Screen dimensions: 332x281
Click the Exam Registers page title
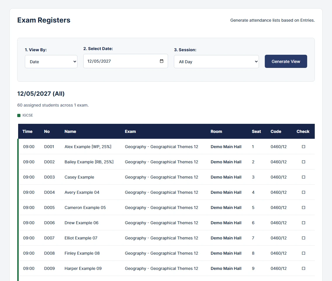[44, 20]
